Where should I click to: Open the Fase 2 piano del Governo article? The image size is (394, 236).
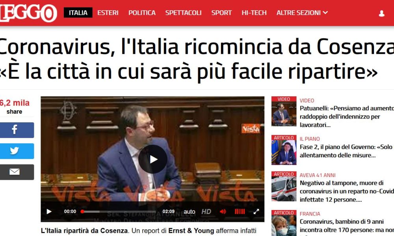coord(347,151)
